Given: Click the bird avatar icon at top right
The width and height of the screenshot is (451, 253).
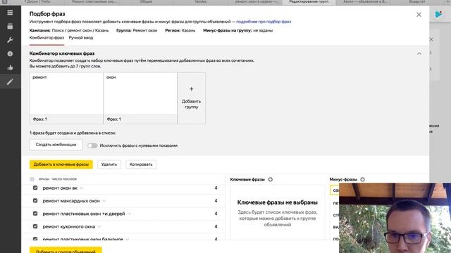Looking at the screenshot, I should (438, 14).
